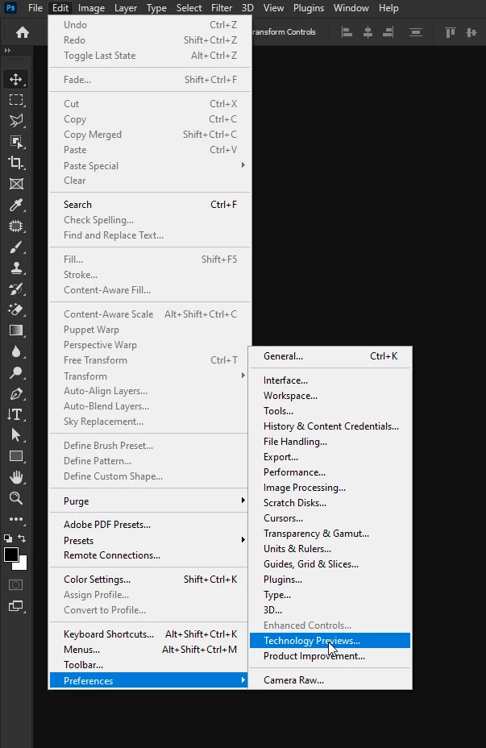
Task: Click Align horizontal centers icon
Action: point(368,32)
